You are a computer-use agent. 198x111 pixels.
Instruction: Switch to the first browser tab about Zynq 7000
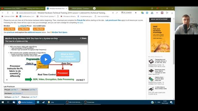[11, 9]
